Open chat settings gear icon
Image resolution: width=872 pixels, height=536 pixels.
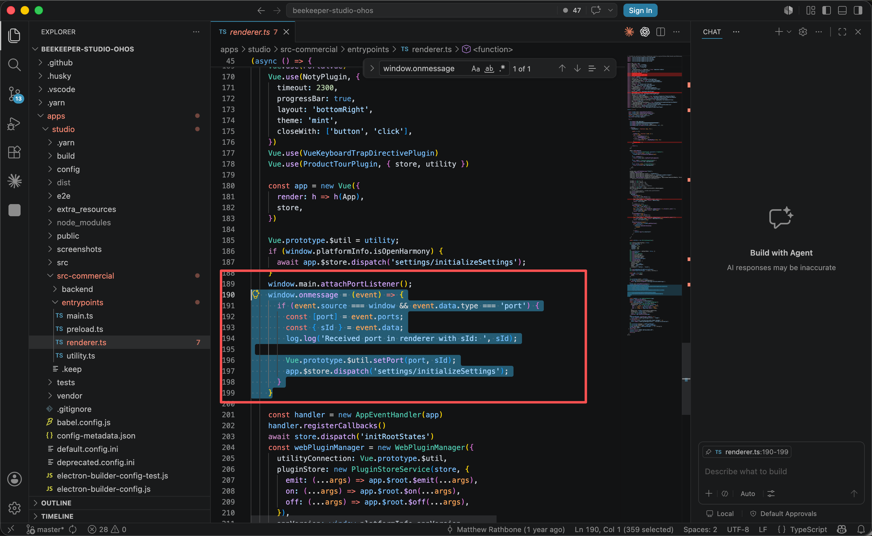click(x=803, y=32)
